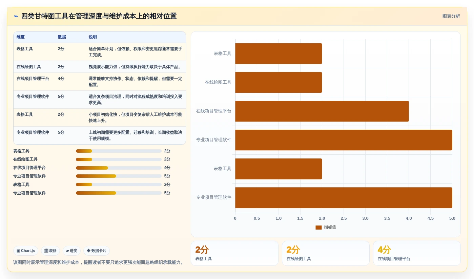Click the 0.5 tick on the chart axis

coord(257,218)
